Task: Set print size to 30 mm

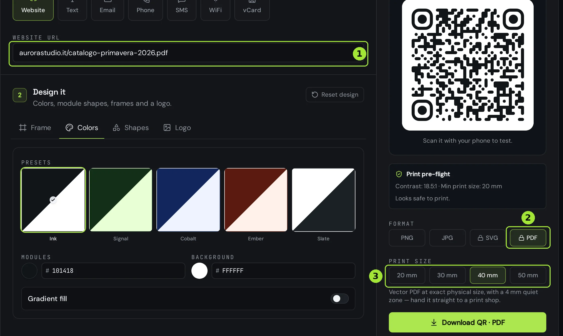Action: (447, 275)
